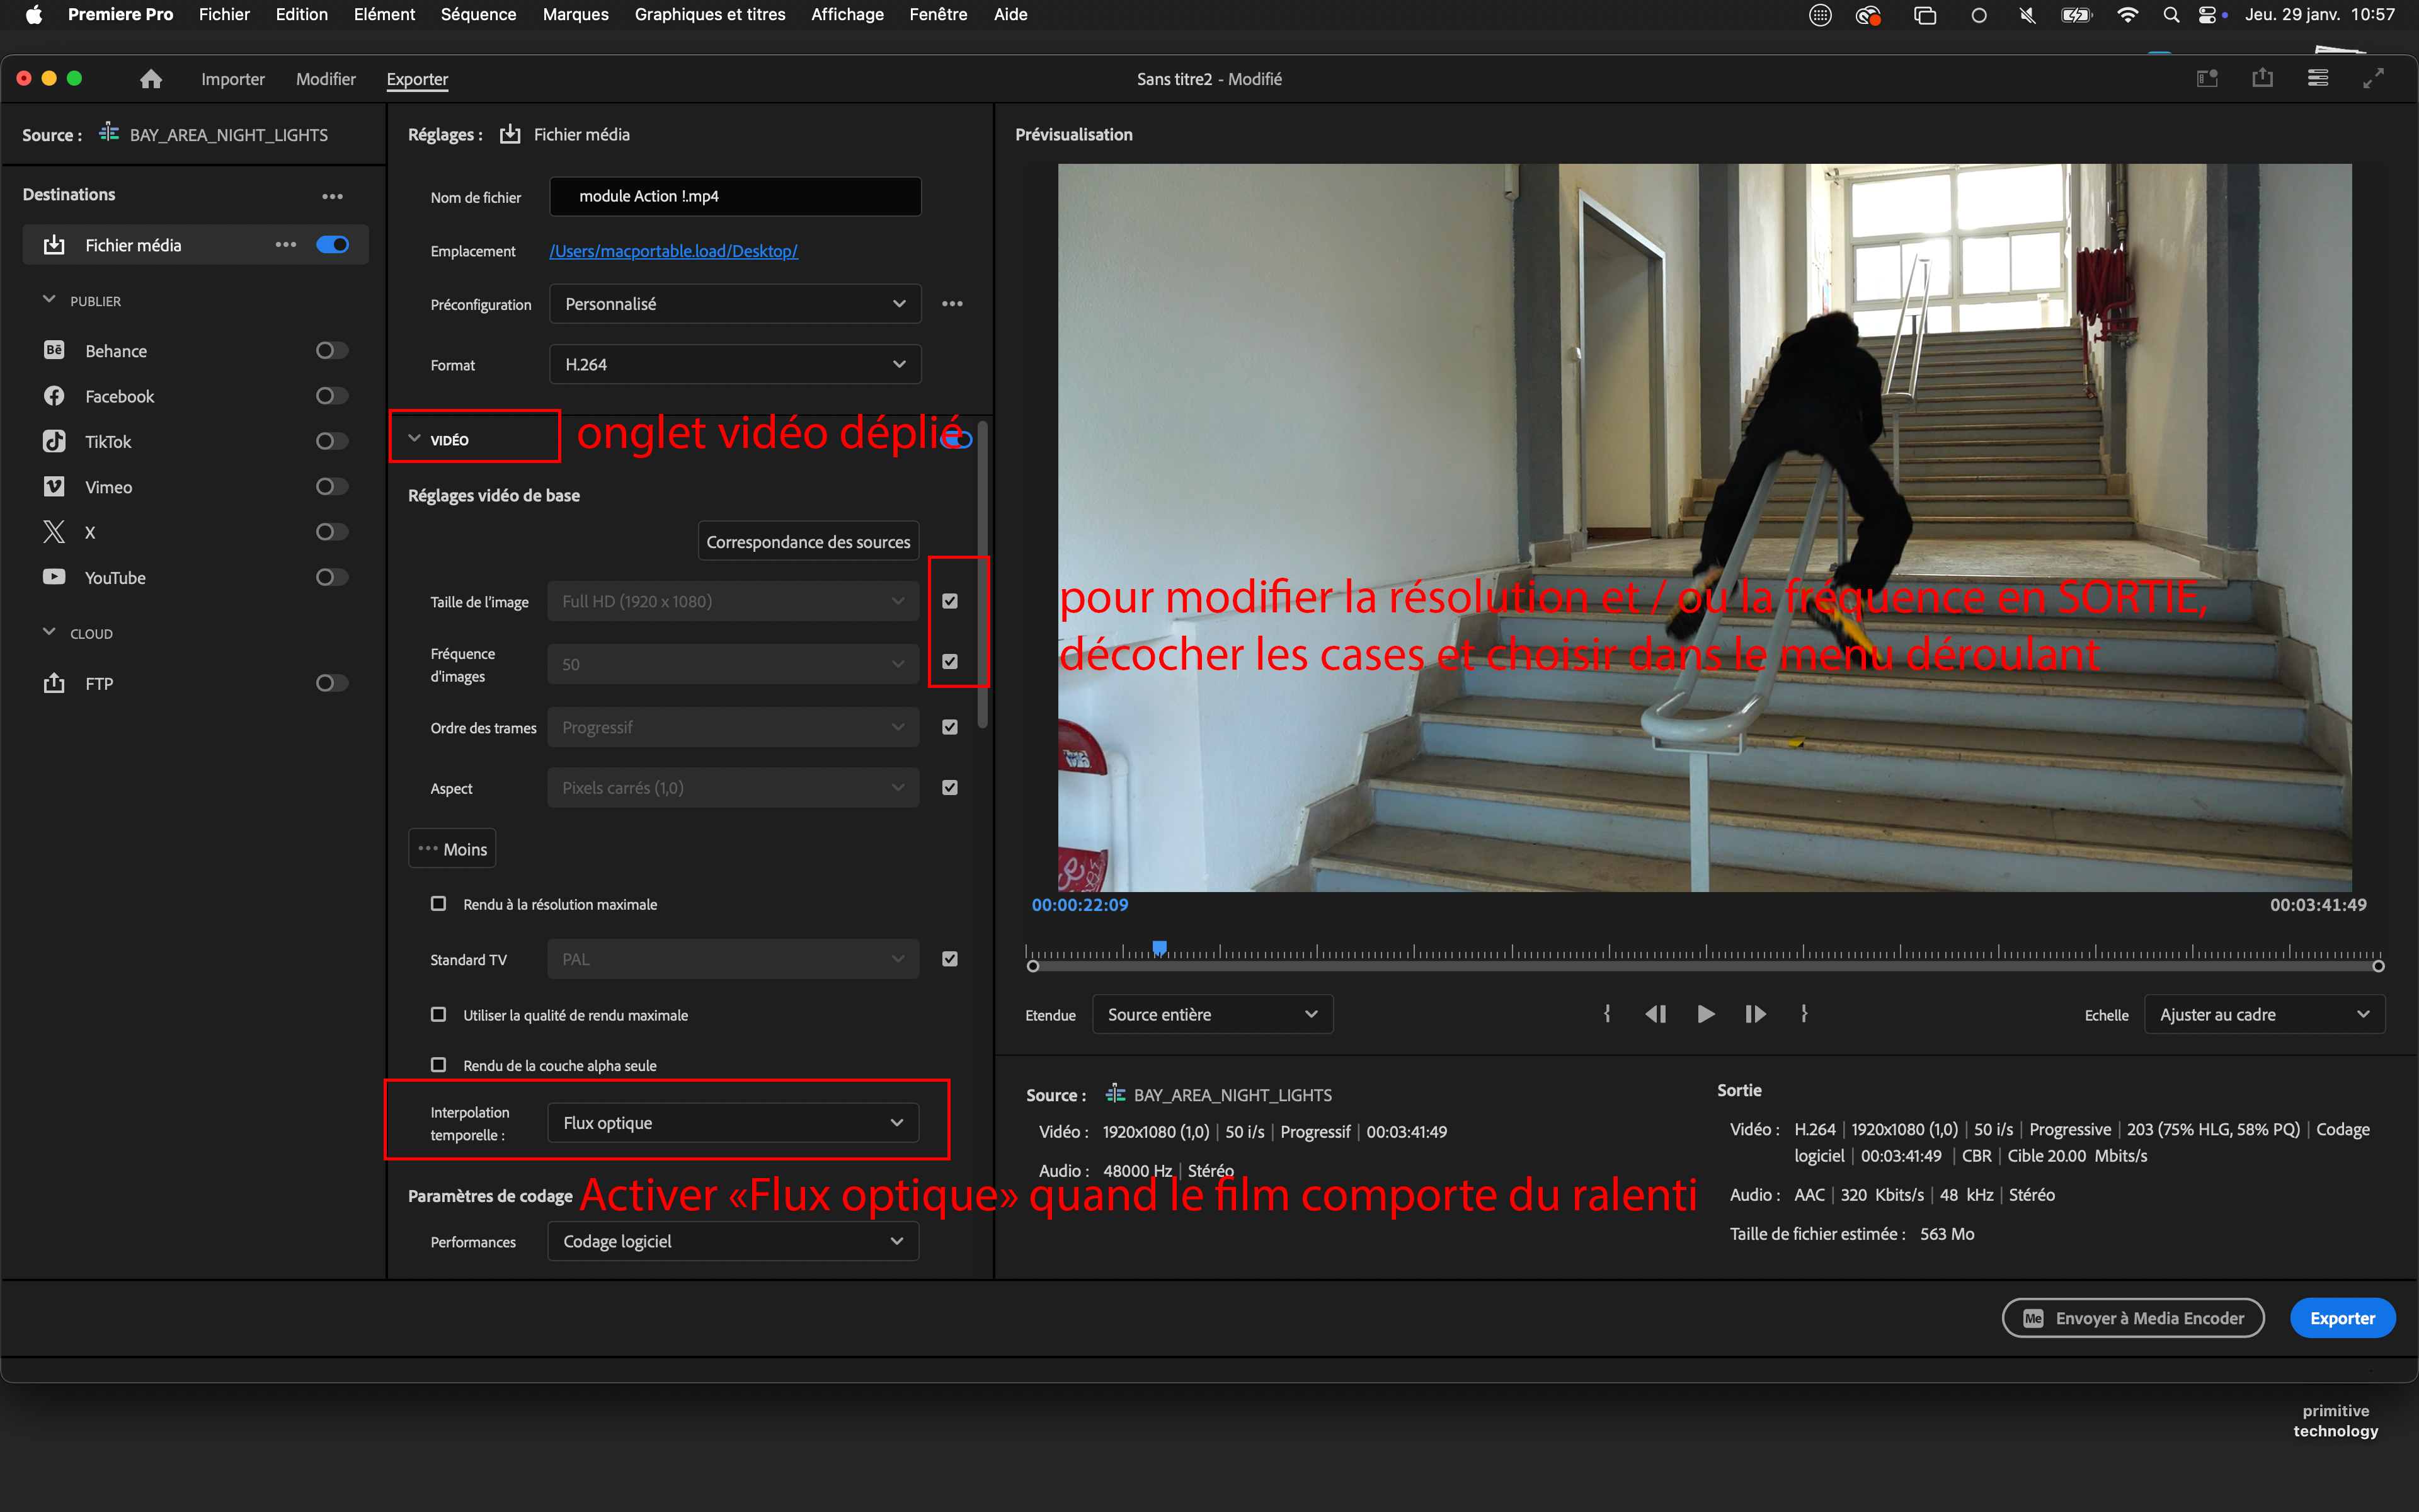
Task: Select the YouTube destination icon
Action: click(x=54, y=577)
